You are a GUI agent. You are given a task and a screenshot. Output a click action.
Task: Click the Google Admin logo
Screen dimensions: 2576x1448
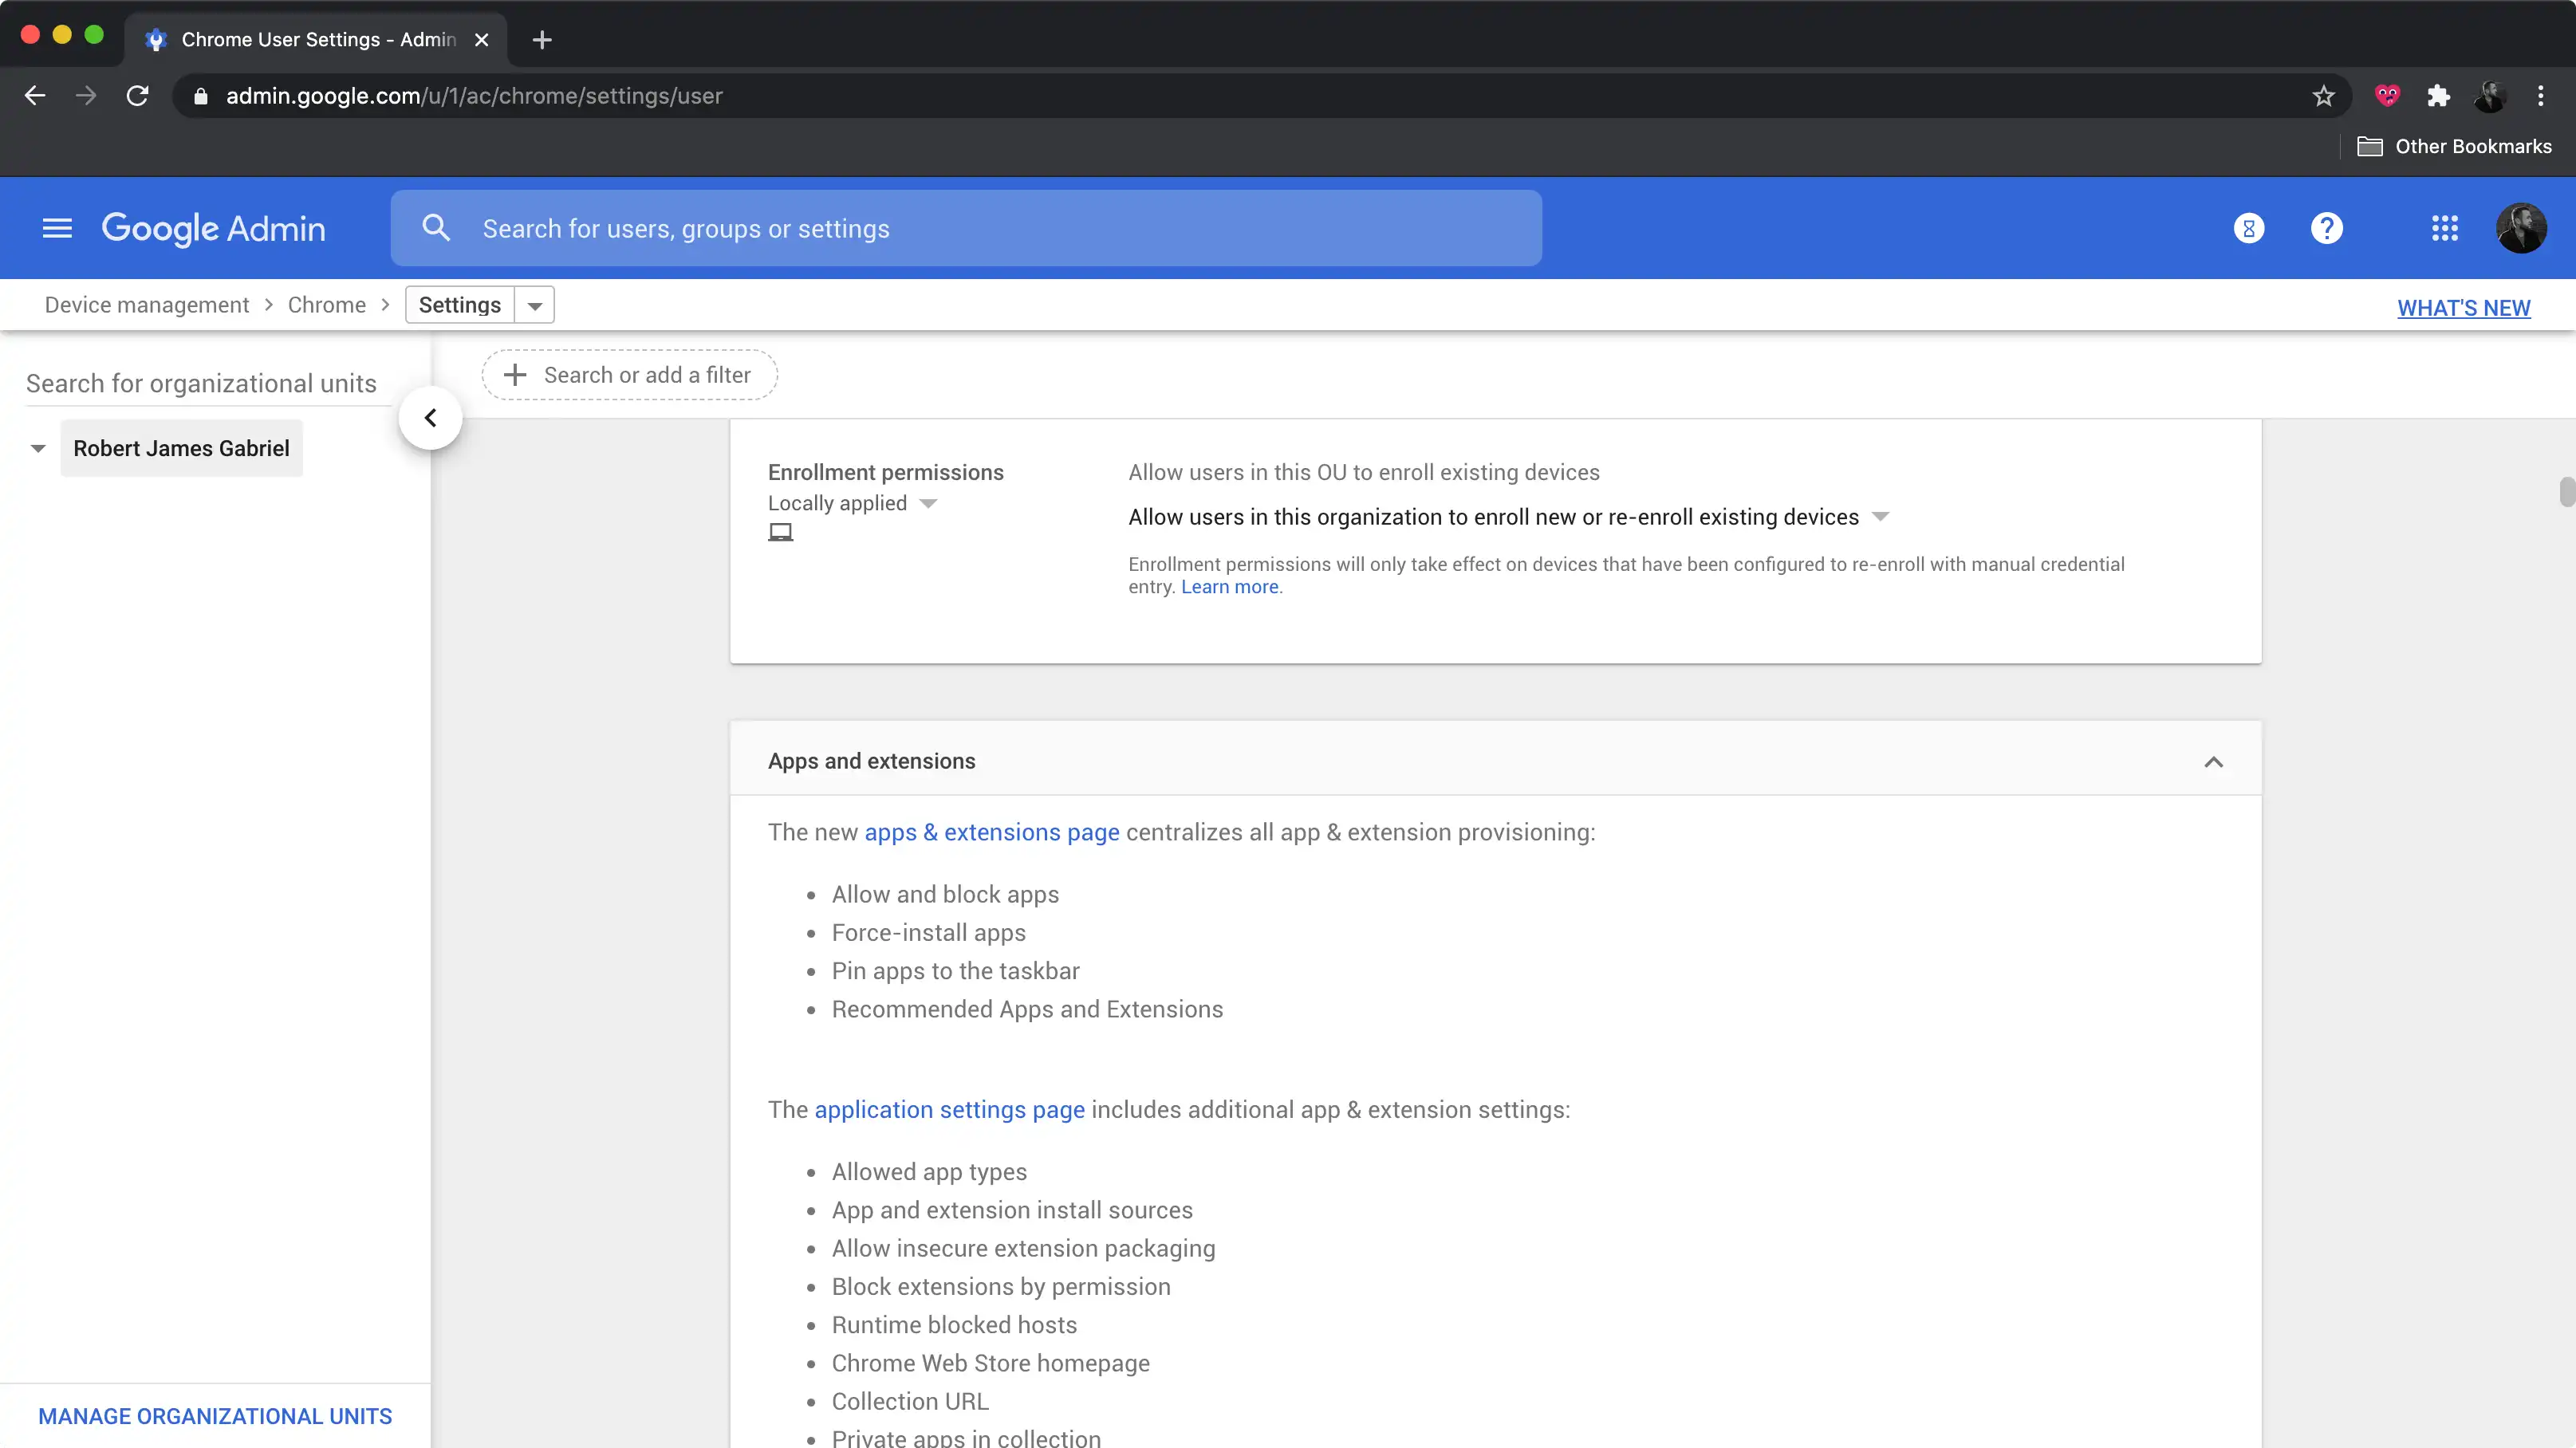[213, 229]
